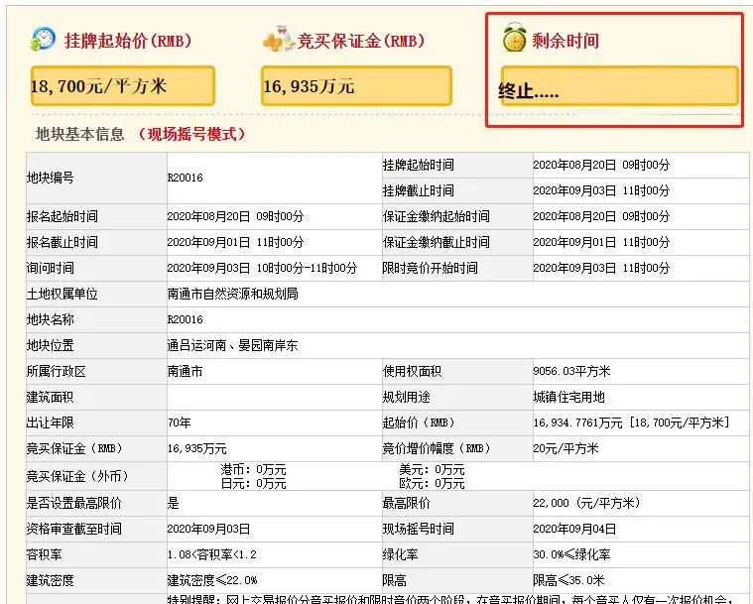Select the R20016 value in 地块名称 row

pyautogui.click(x=185, y=319)
